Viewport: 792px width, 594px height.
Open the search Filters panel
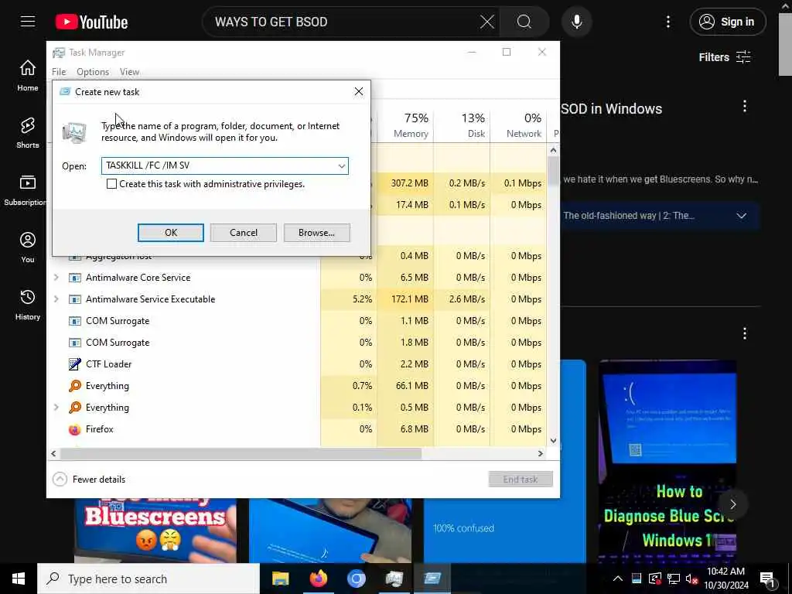(725, 57)
